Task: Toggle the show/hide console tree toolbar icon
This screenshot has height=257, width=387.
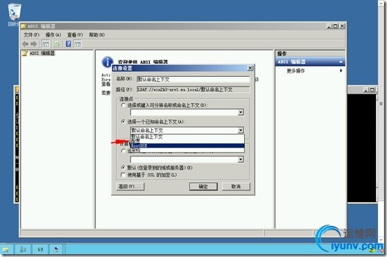Action: (46, 44)
